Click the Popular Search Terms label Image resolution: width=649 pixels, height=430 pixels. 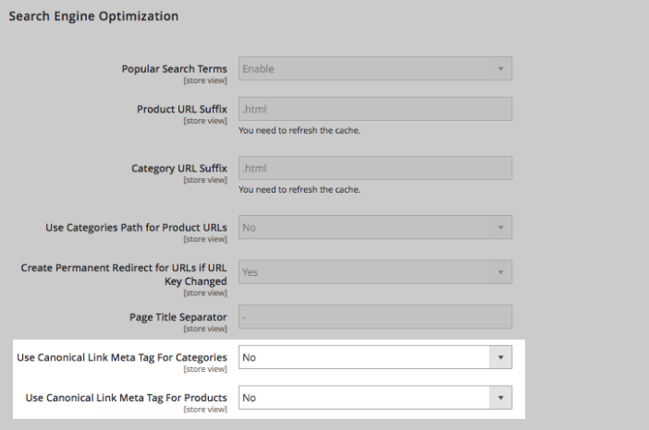pos(174,69)
